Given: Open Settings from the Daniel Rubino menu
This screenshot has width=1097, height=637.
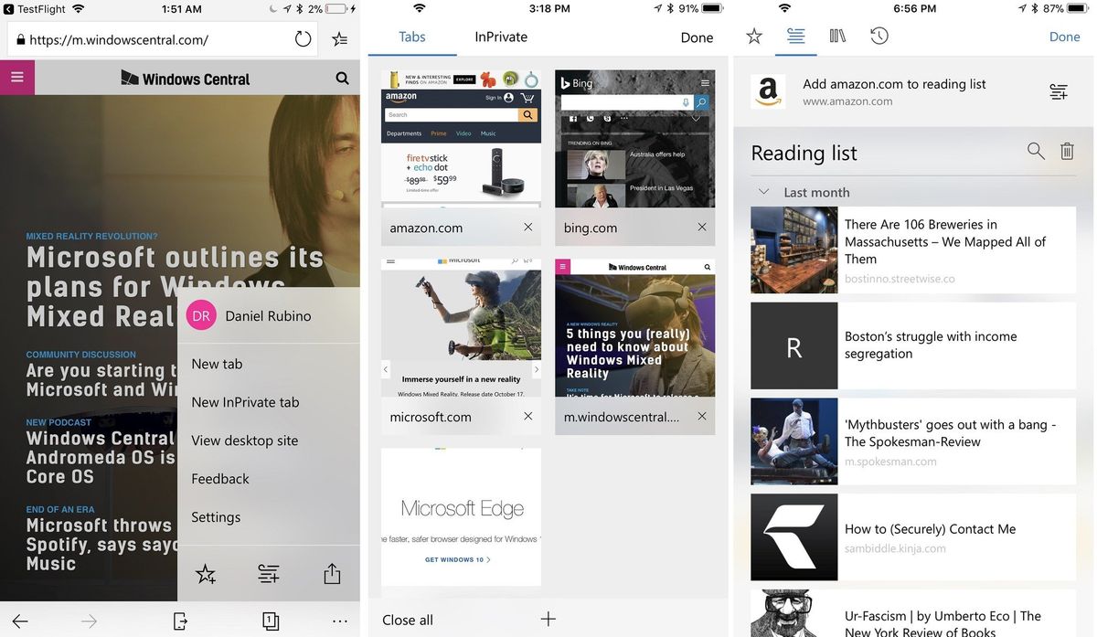Looking at the screenshot, I should (216, 516).
